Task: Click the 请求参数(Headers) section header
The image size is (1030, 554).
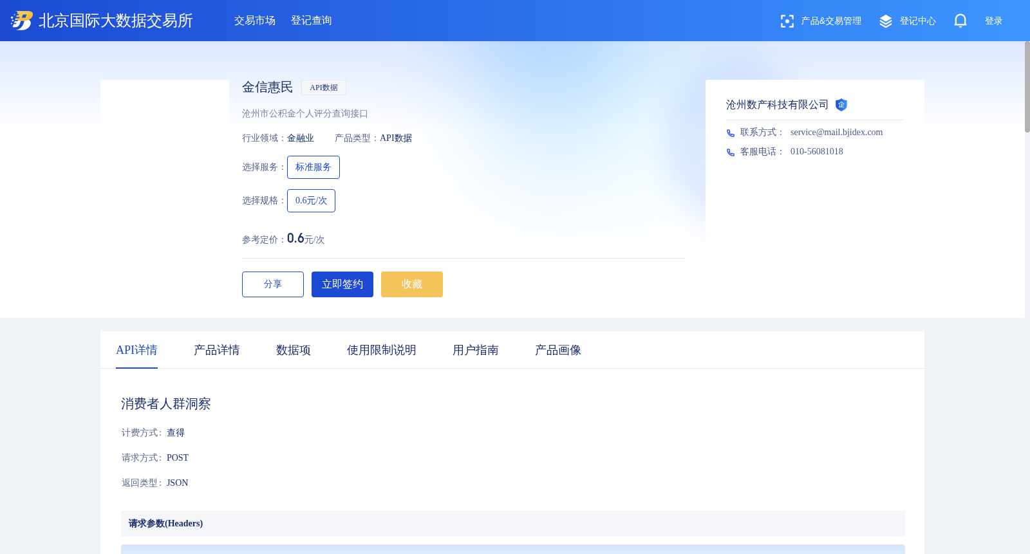Action: [513, 524]
